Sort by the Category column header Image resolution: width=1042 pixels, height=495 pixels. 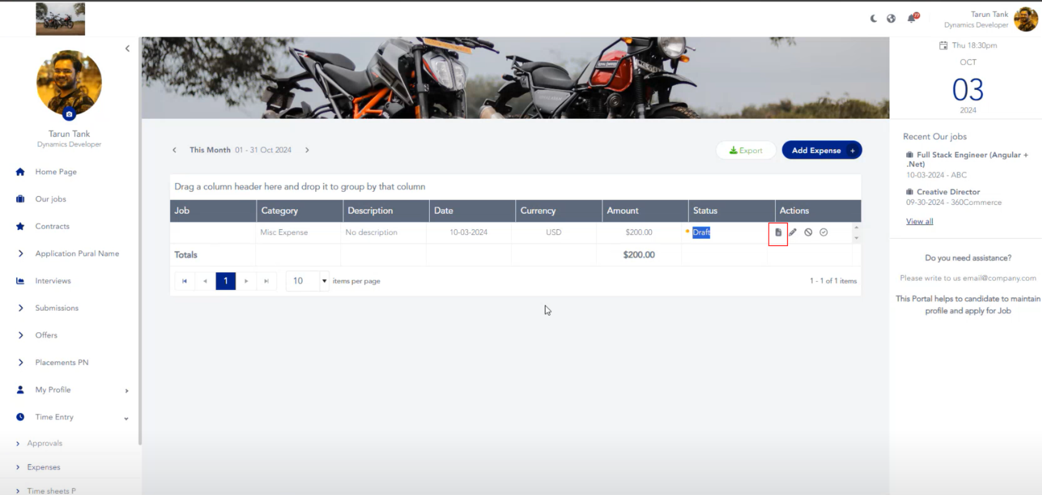[x=300, y=210]
